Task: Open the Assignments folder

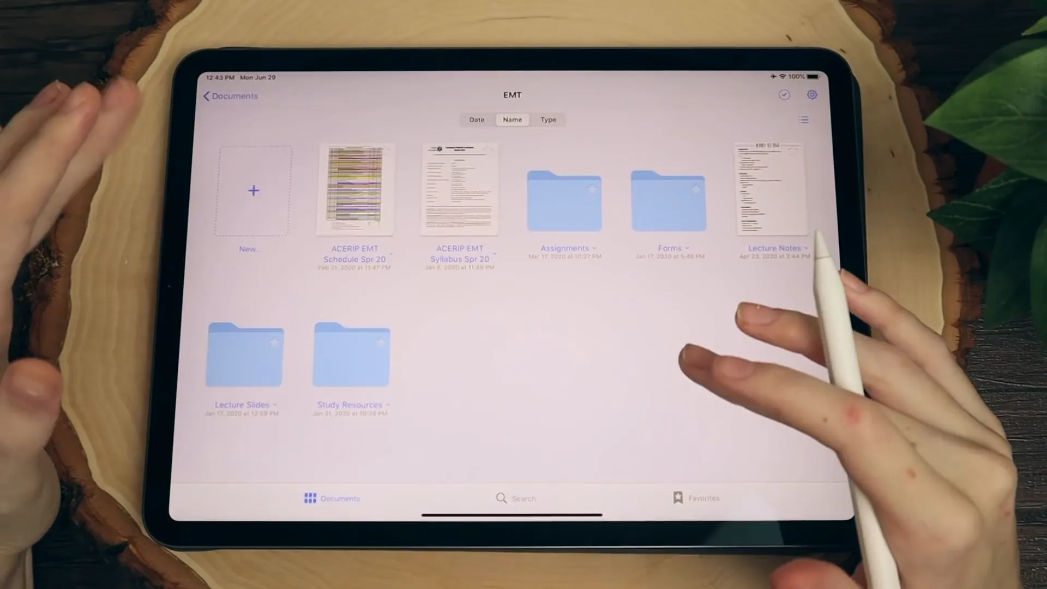Action: [x=564, y=200]
